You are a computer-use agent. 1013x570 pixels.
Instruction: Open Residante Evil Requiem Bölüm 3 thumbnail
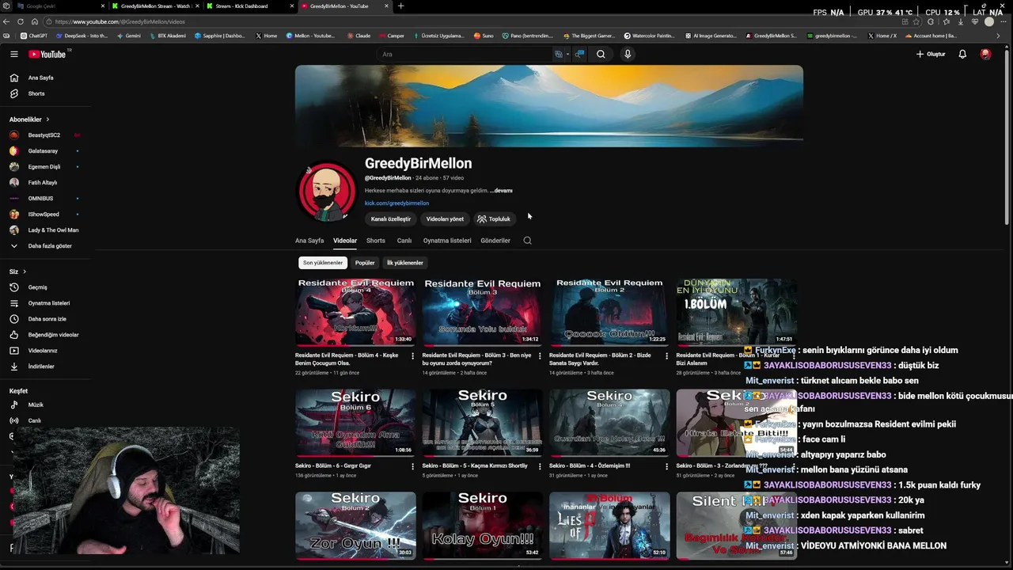pos(482,312)
